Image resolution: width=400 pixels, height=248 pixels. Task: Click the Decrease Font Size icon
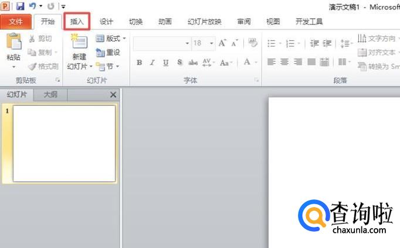[x=235, y=43]
